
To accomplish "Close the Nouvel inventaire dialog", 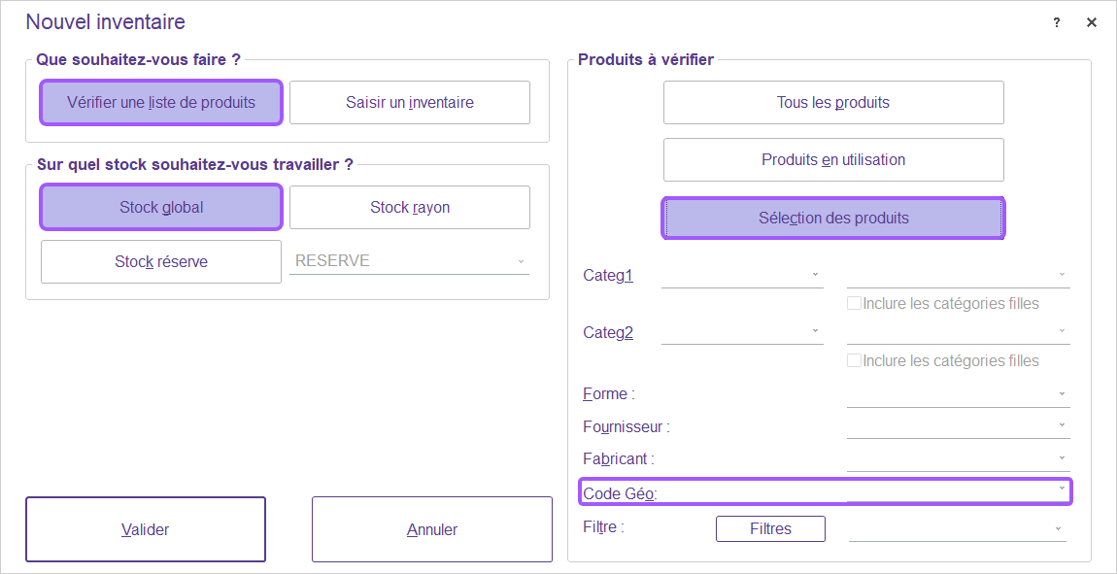I will pos(1092,23).
